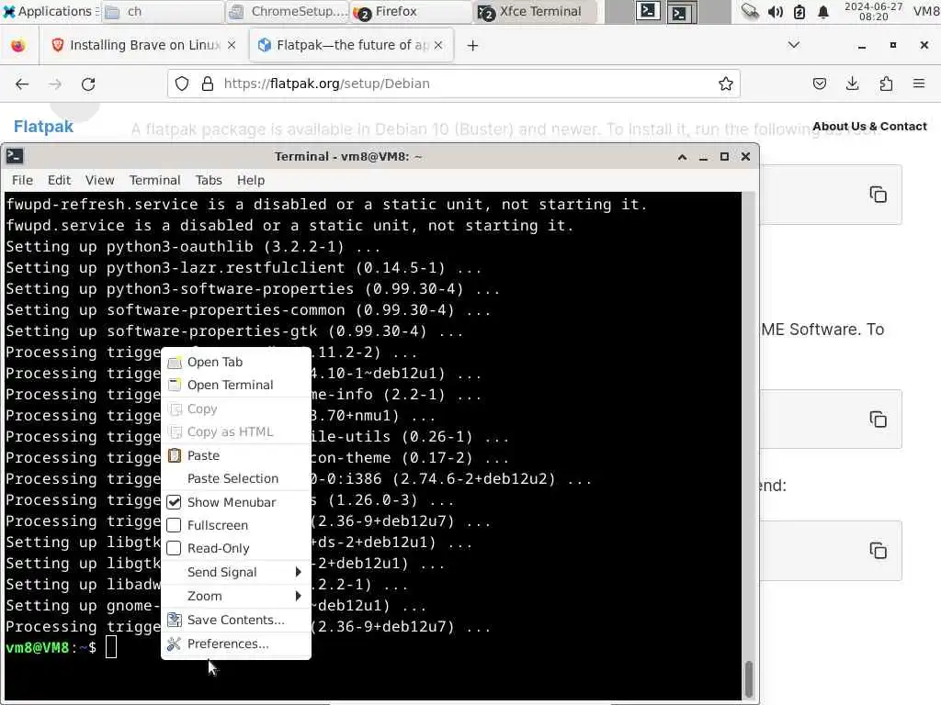Open the About Us & Contact link
The image size is (941, 705).
[x=869, y=127]
